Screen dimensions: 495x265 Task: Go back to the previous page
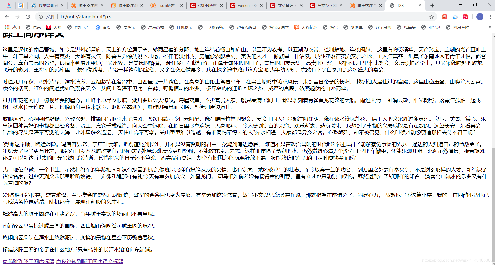pyautogui.click(x=7, y=17)
